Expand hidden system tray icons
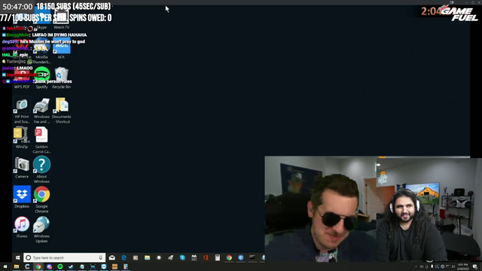 (416, 266)
